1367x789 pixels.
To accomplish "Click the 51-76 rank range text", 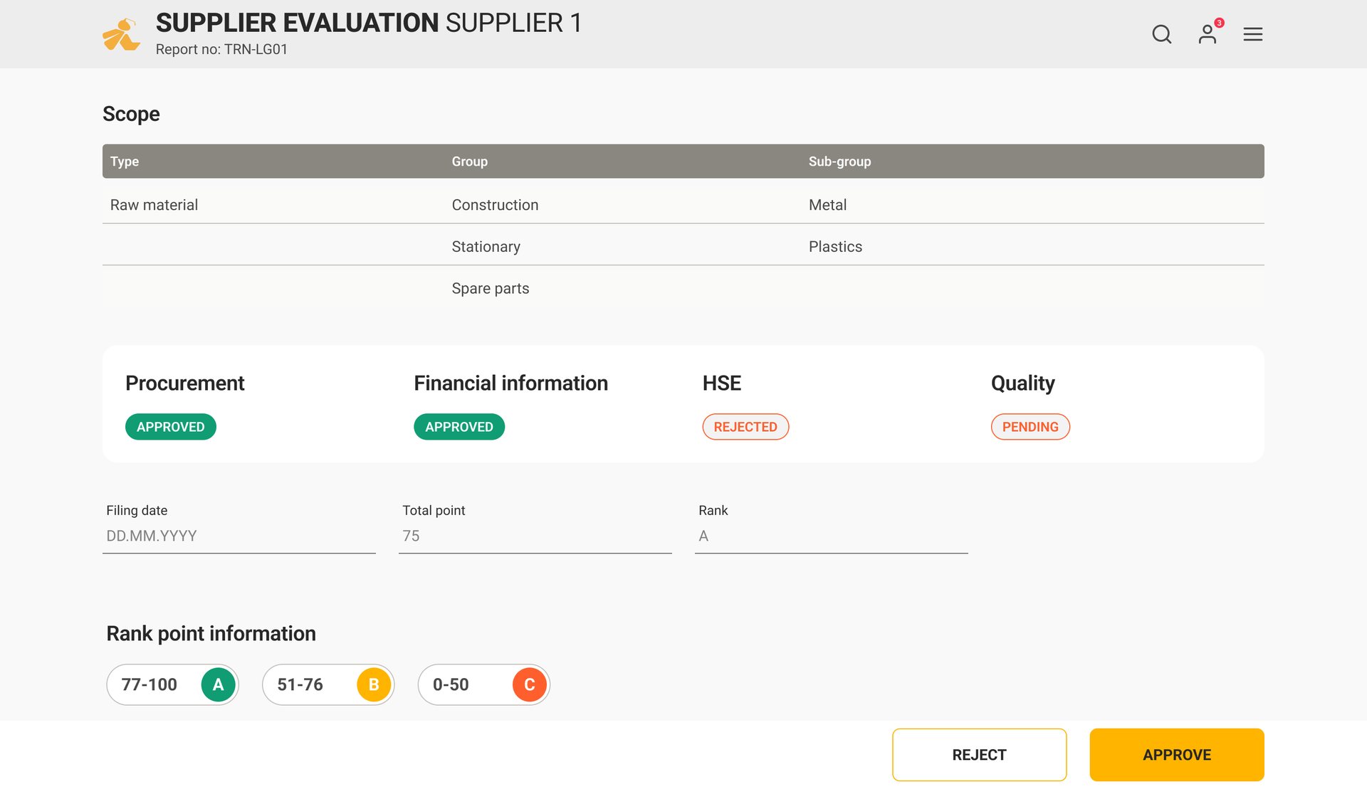I will point(300,684).
